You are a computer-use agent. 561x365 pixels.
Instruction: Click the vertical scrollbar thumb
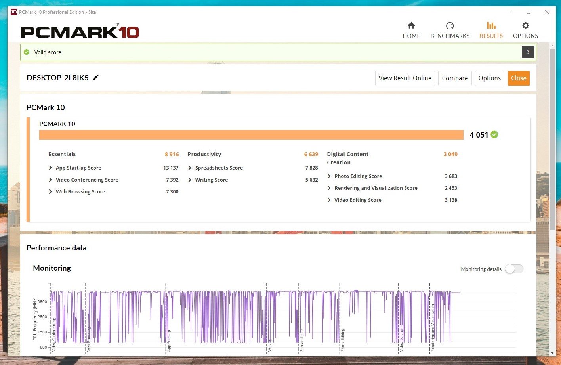tap(552, 139)
